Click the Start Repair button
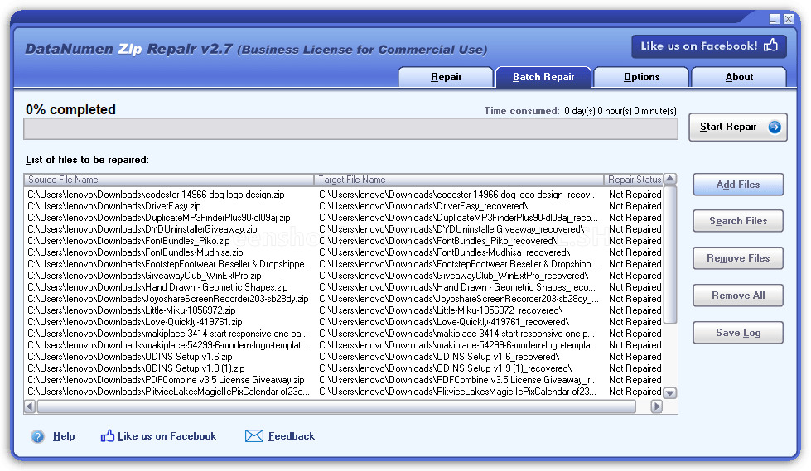This screenshot has height=471, width=811. pos(738,127)
